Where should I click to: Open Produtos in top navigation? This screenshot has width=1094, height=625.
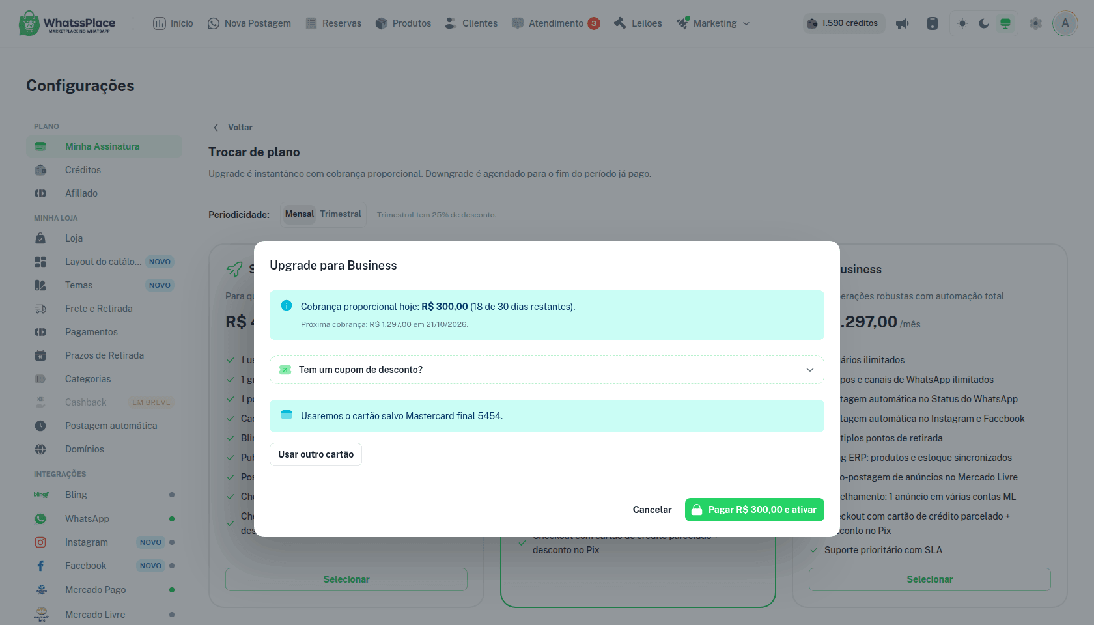(x=404, y=23)
